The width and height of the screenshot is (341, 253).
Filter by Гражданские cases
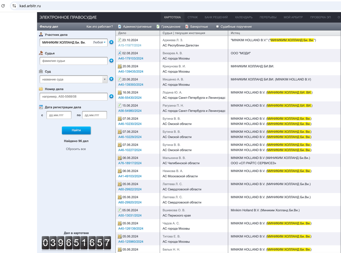(x=168, y=27)
